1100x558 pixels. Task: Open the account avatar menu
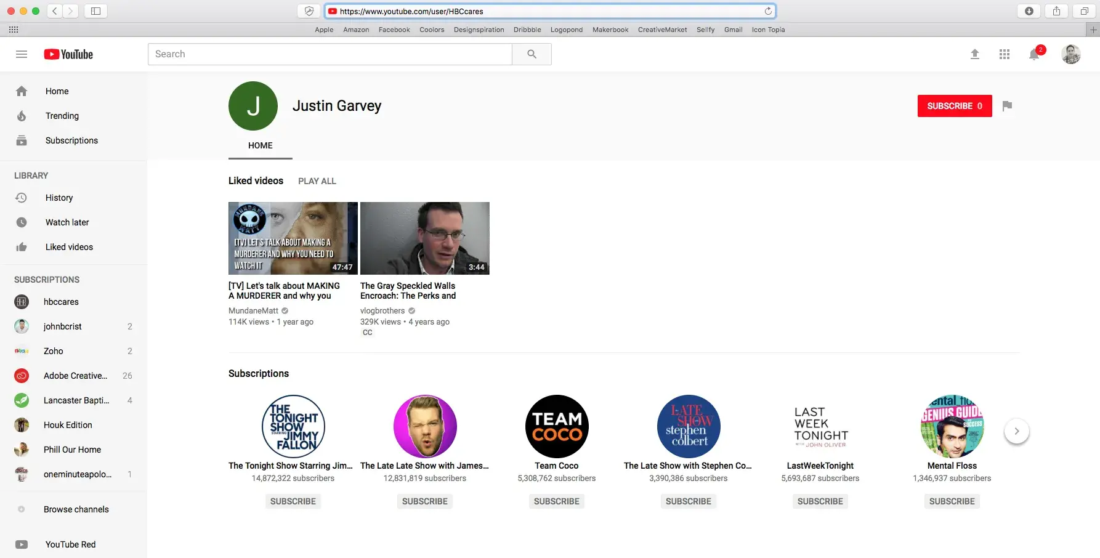(1070, 54)
